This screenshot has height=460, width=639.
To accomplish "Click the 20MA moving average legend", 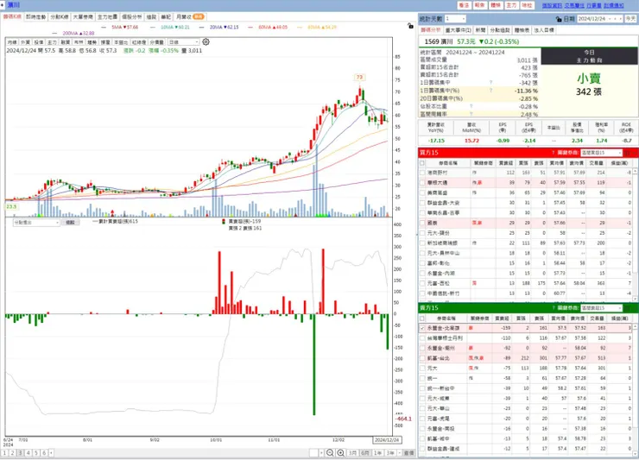I will tap(225, 27).
